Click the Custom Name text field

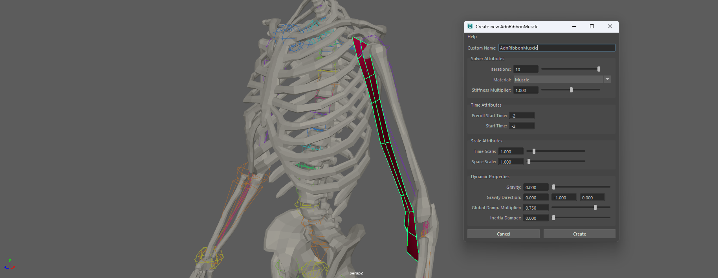(556, 48)
